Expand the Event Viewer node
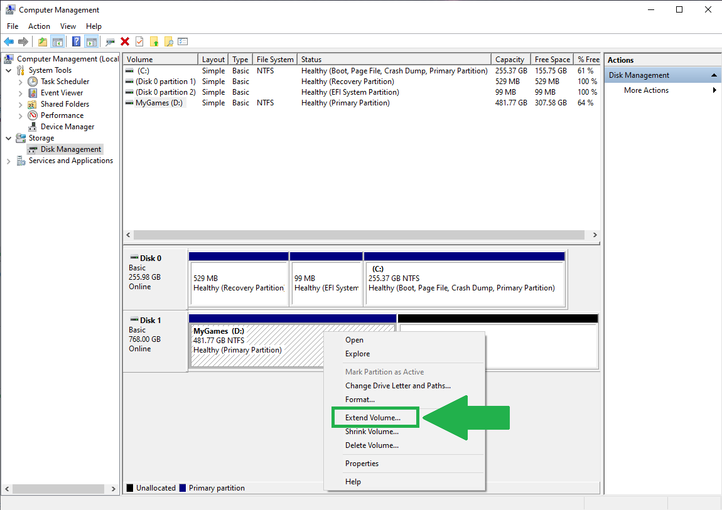This screenshot has width=722, height=510. 20,93
